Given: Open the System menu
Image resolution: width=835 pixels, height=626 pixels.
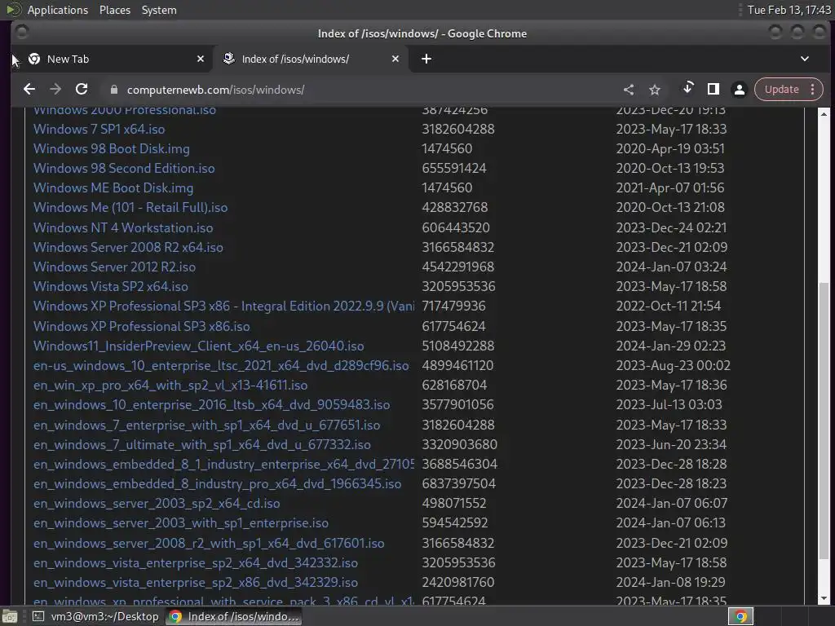Looking at the screenshot, I should 159,10.
